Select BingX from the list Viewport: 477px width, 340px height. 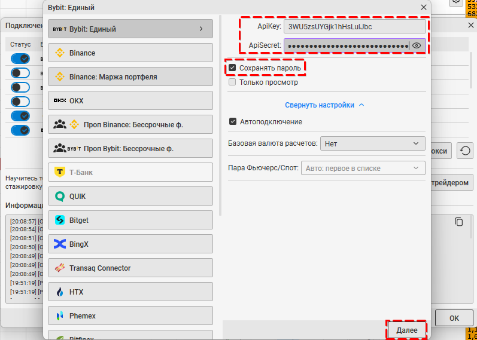click(x=130, y=244)
